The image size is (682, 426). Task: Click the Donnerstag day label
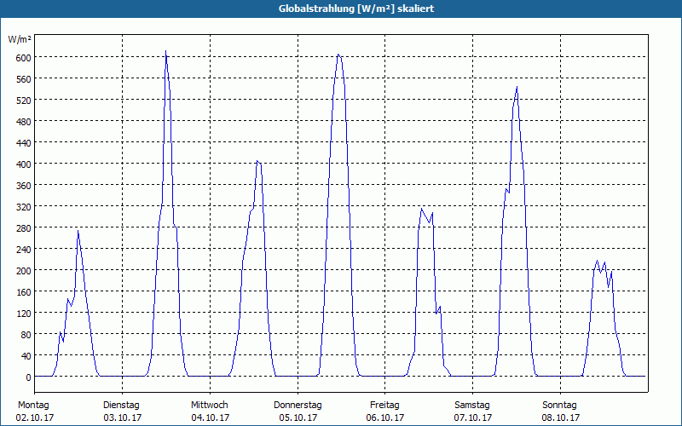pos(298,406)
